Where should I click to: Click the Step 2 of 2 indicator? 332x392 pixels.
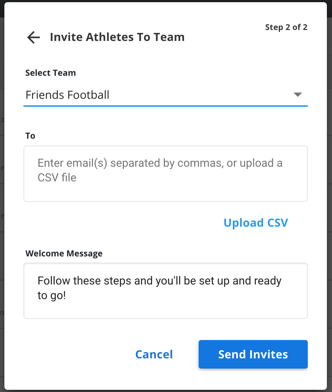click(286, 27)
